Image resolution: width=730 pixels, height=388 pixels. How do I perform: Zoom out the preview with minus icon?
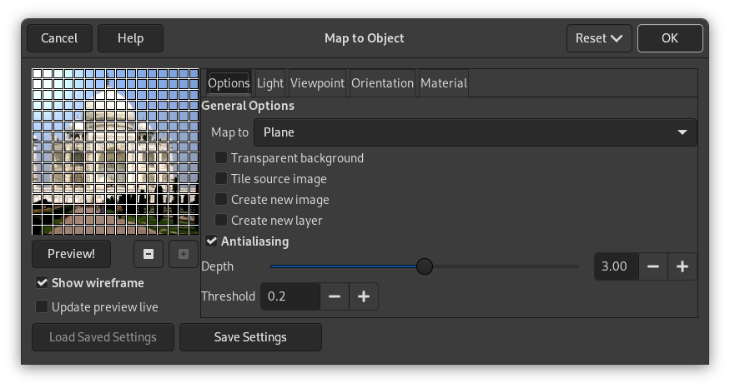tap(149, 254)
